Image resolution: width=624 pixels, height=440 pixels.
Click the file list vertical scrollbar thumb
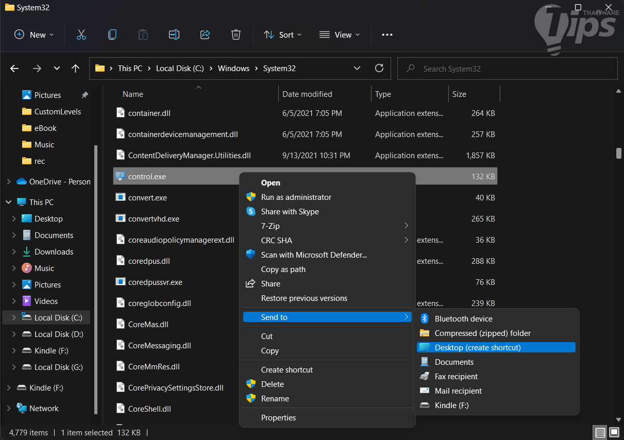pyautogui.click(x=618, y=154)
